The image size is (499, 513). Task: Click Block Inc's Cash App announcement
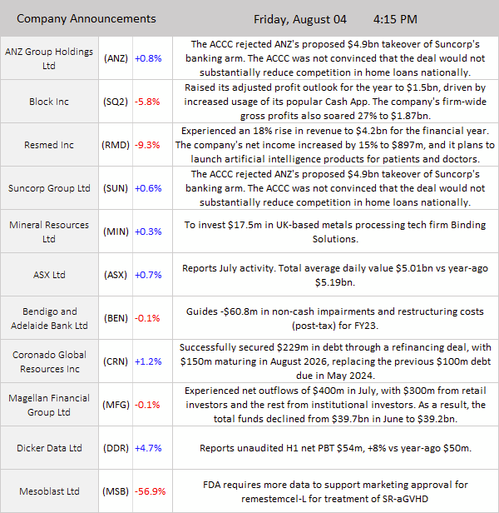click(x=334, y=102)
